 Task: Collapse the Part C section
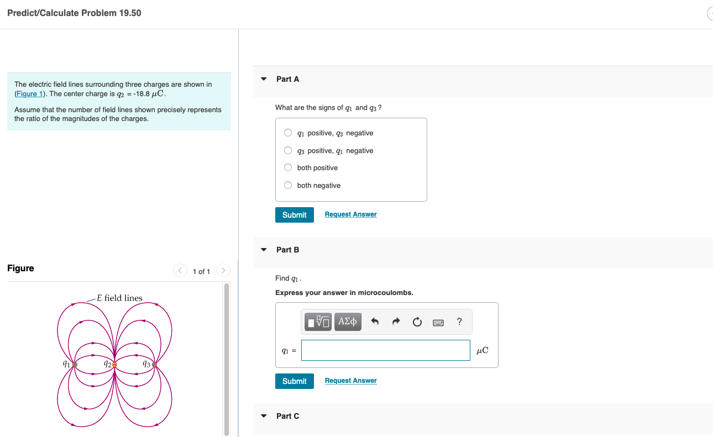[264, 416]
